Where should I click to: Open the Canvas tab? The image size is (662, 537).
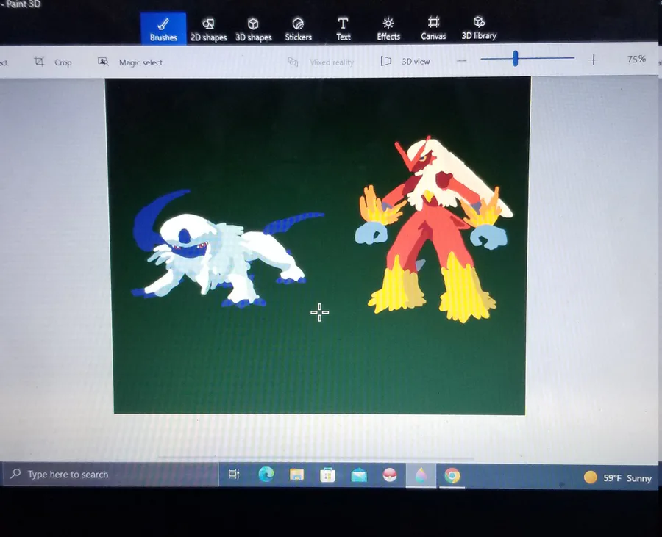433,28
